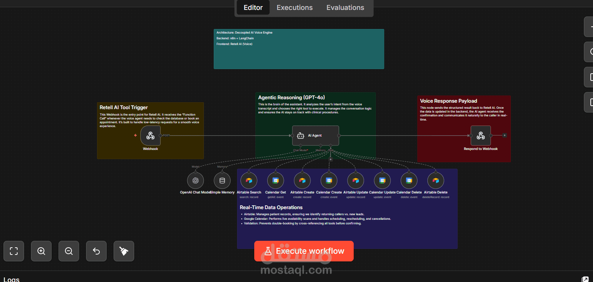The image size is (593, 282).
Task: Run the workflow with Execute workflow
Action: click(304, 251)
